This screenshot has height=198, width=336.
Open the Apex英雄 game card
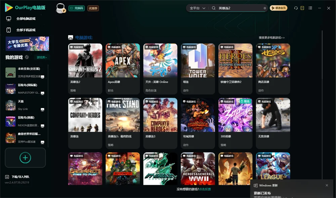click(123, 69)
